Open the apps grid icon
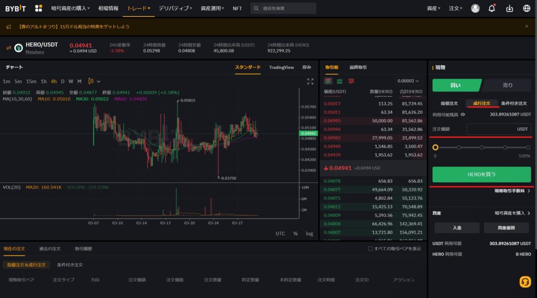This screenshot has height=298, width=537. [x=39, y=8]
